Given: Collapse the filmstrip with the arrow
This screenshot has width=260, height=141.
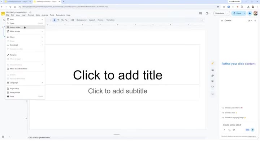Looking at the screenshot, I should click(x=9, y=137).
